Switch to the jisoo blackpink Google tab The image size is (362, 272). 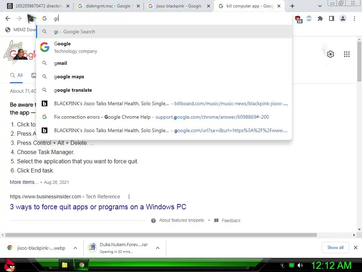click(x=180, y=6)
